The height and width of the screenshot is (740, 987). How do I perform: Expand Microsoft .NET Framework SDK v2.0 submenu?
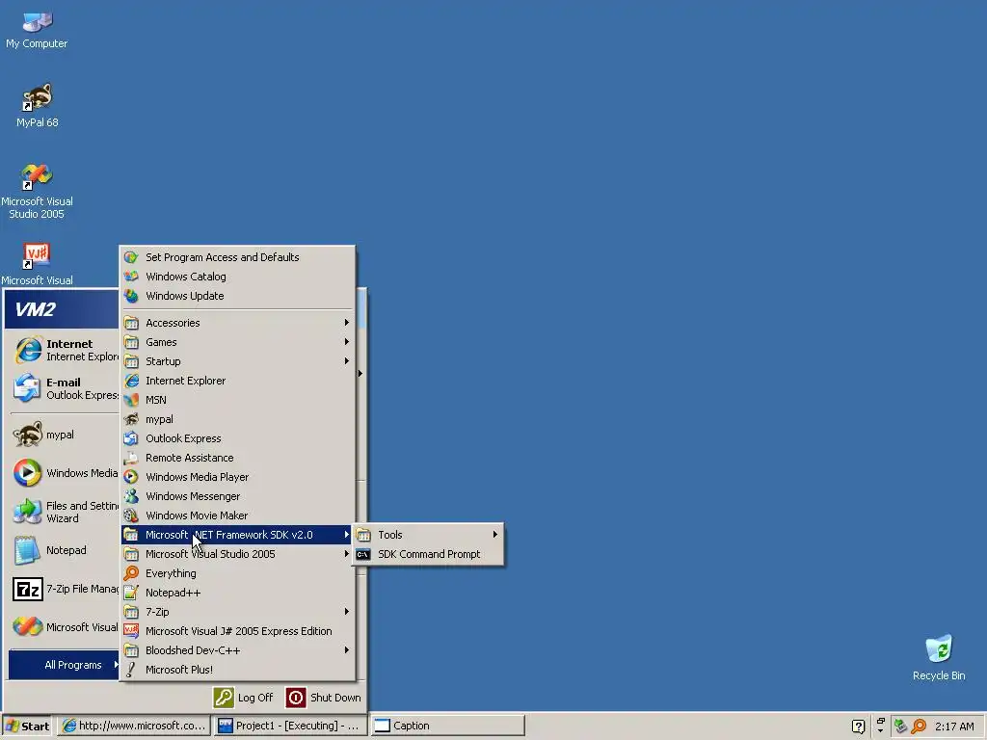point(238,535)
